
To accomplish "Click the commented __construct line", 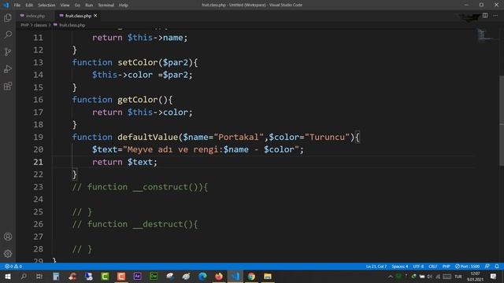I will coord(140,187).
